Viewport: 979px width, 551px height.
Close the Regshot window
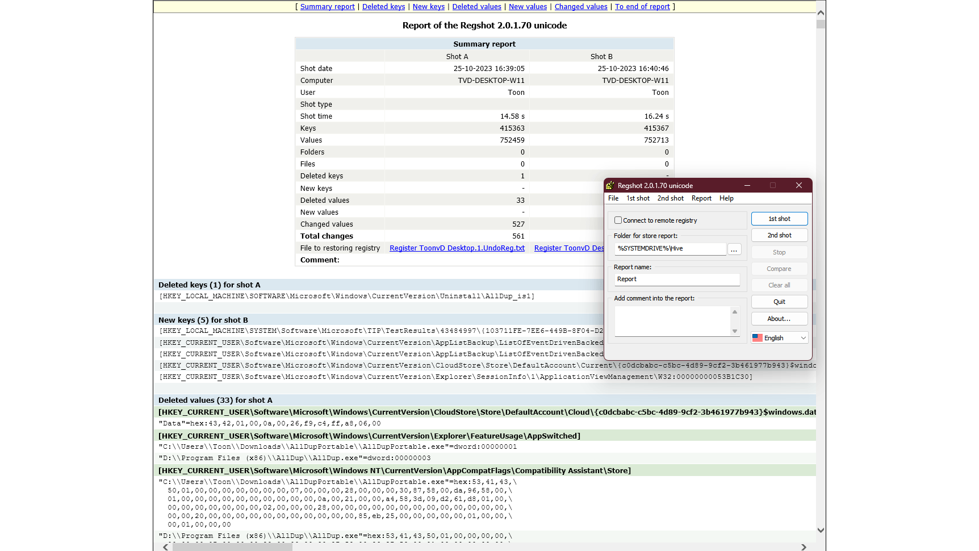coord(799,186)
